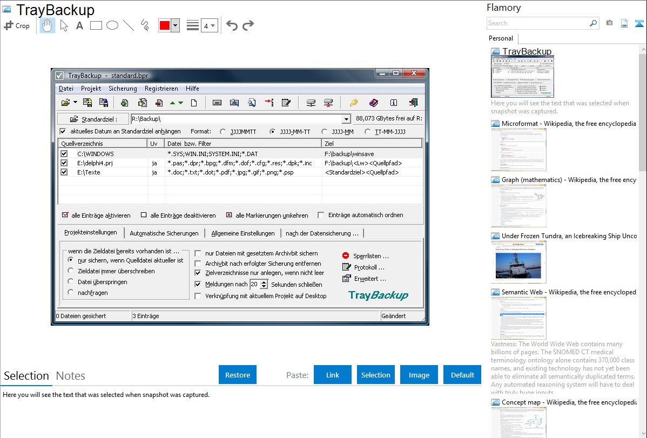Select the text annotation tool A
This screenshot has height=438, width=647.
[x=79, y=25]
